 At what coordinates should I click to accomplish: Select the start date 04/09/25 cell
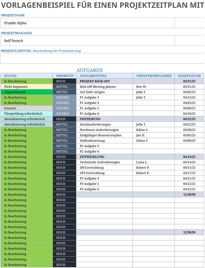(x=189, y=108)
